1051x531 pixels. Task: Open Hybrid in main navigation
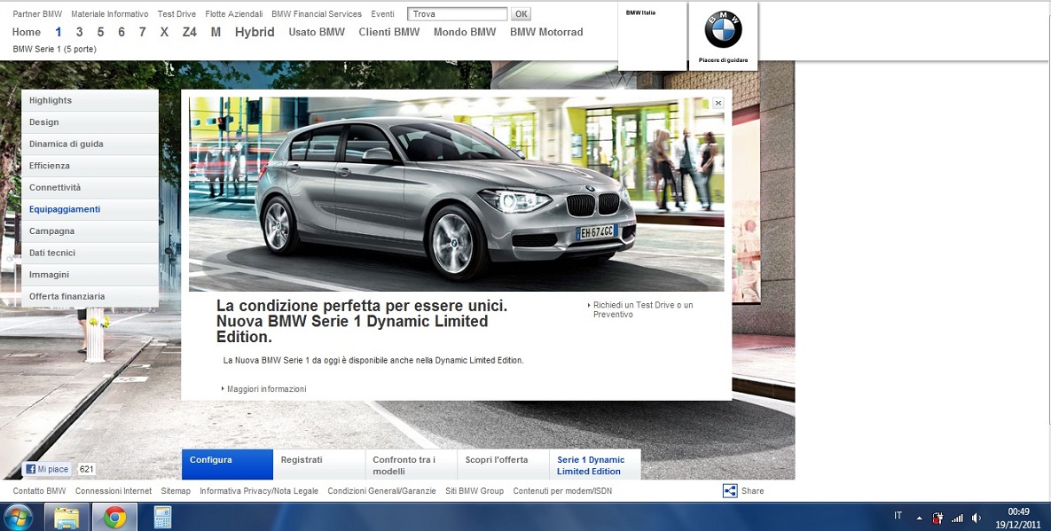(255, 32)
